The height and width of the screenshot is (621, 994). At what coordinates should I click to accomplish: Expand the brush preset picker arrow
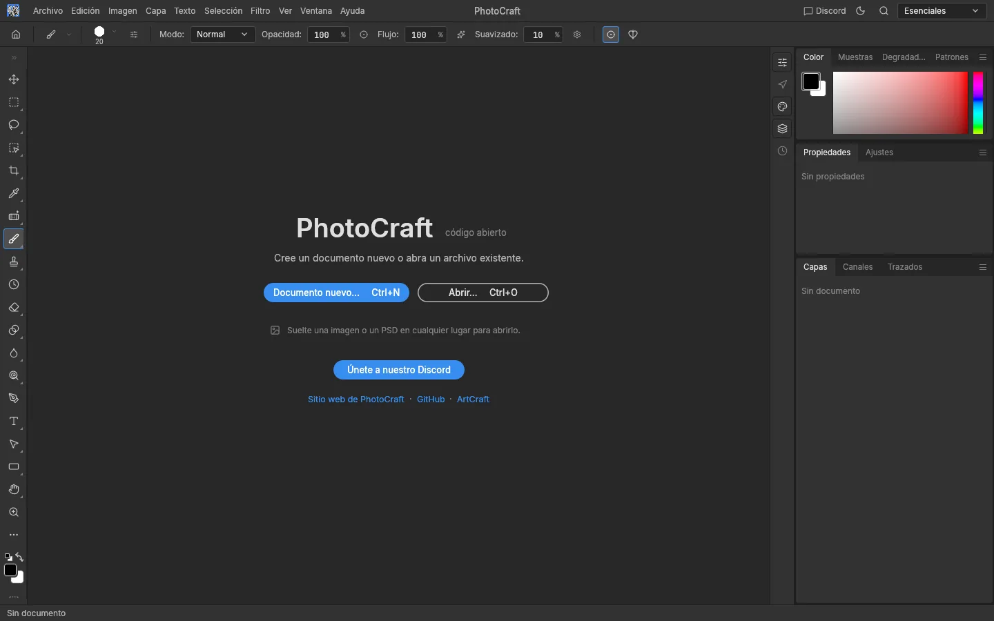tap(115, 32)
